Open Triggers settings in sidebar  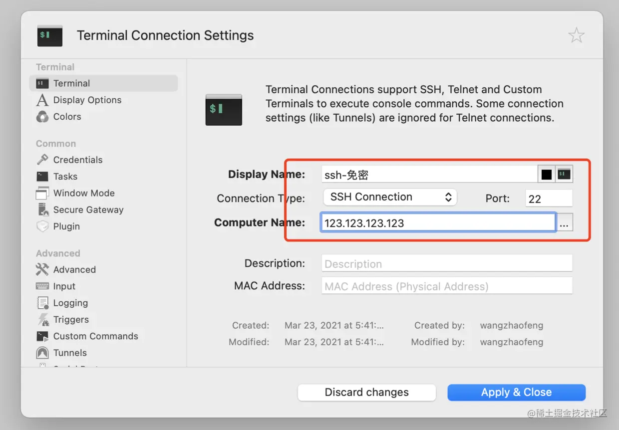[71, 320]
